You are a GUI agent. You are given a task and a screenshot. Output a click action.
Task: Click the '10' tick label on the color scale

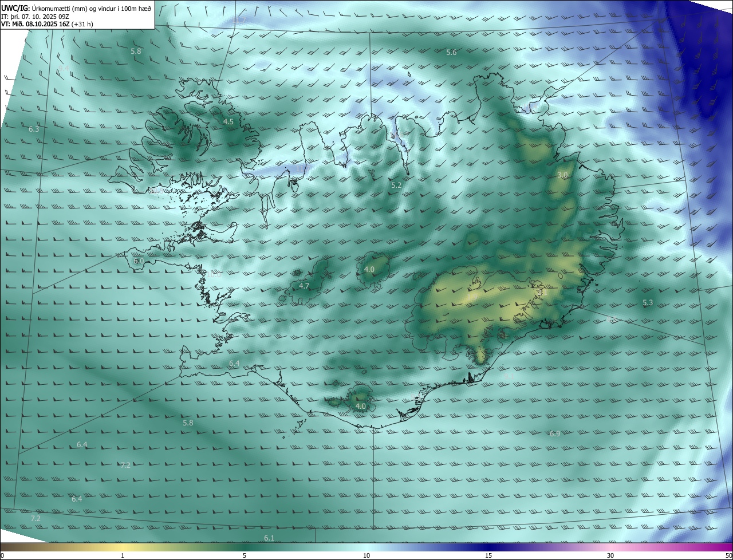(x=366, y=556)
